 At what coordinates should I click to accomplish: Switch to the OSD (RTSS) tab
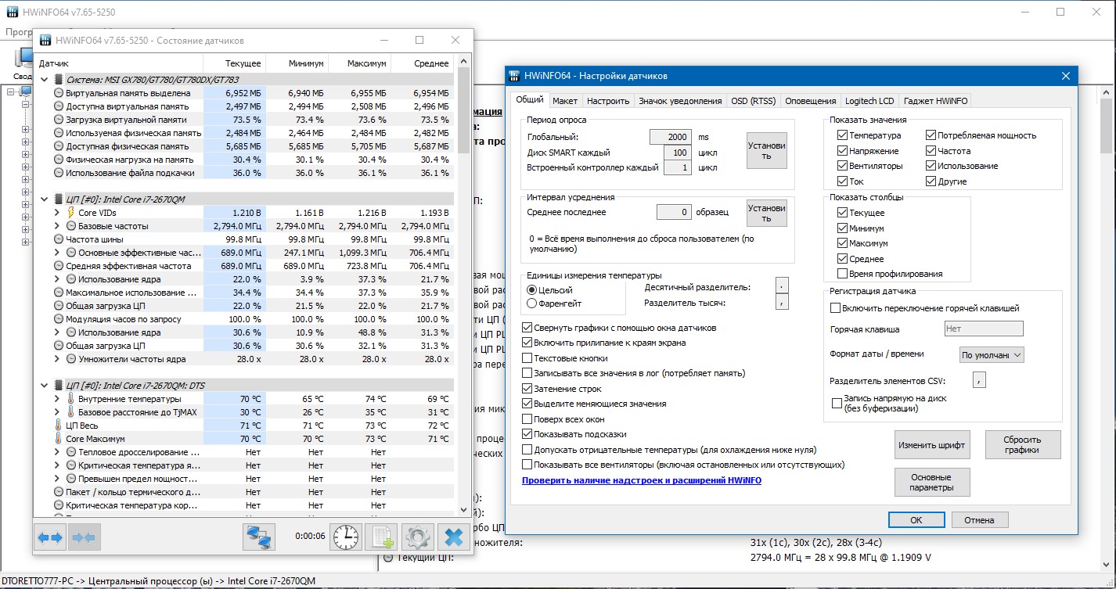[x=753, y=101]
